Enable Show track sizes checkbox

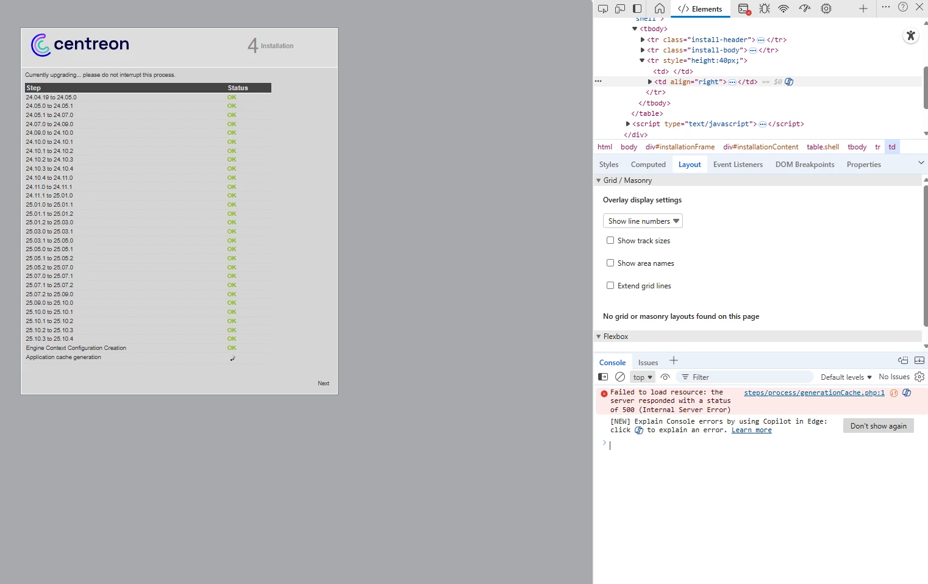point(610,241)
